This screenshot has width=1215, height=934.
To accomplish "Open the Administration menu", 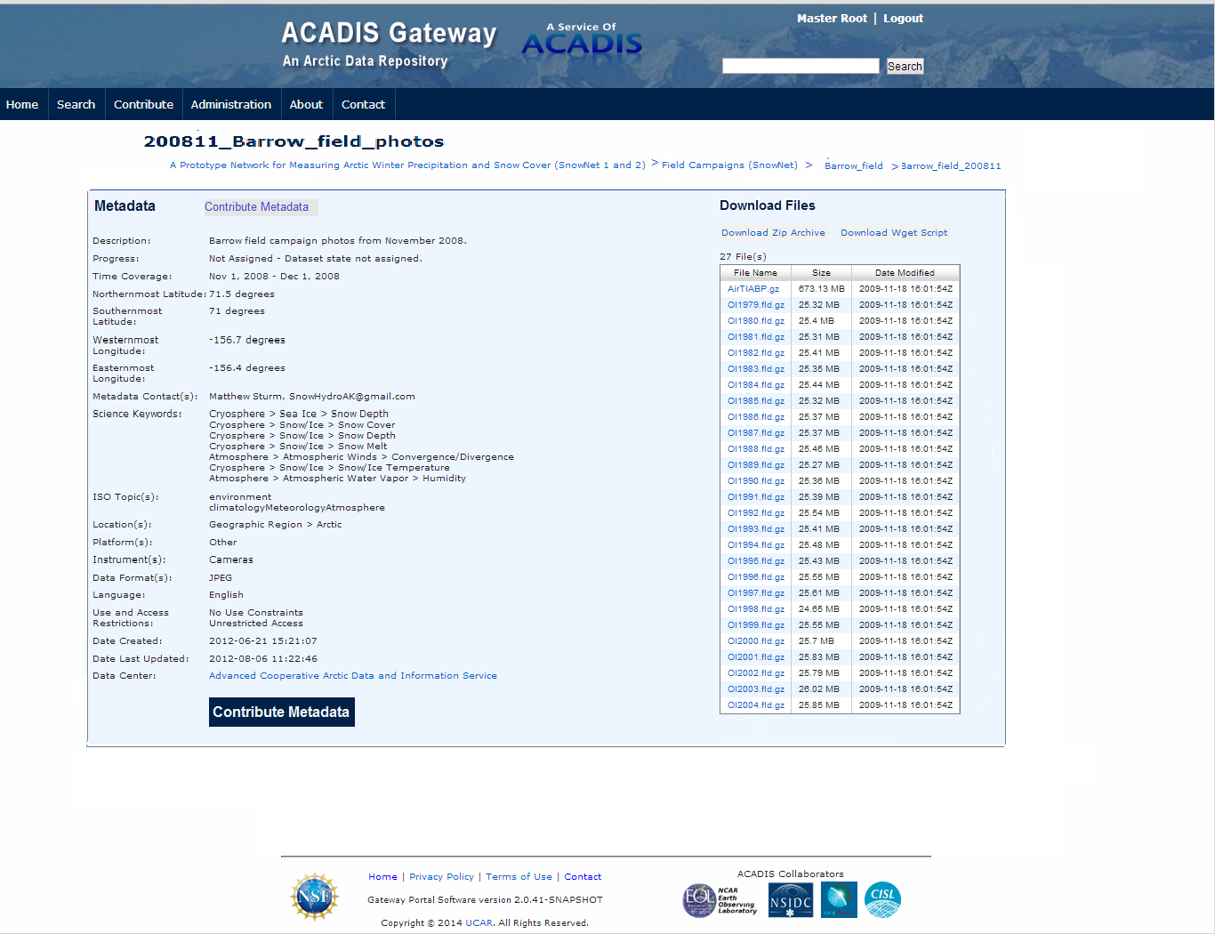I will pos(231,104).
